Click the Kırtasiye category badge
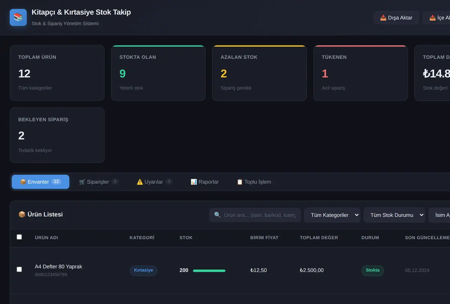The height and width of the screenshot is (304, 450). pos(143,270)
